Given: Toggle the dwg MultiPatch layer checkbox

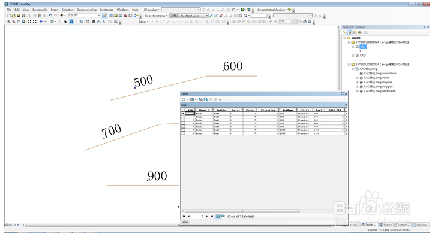Looking at the screenshot, I should point(361,91).
